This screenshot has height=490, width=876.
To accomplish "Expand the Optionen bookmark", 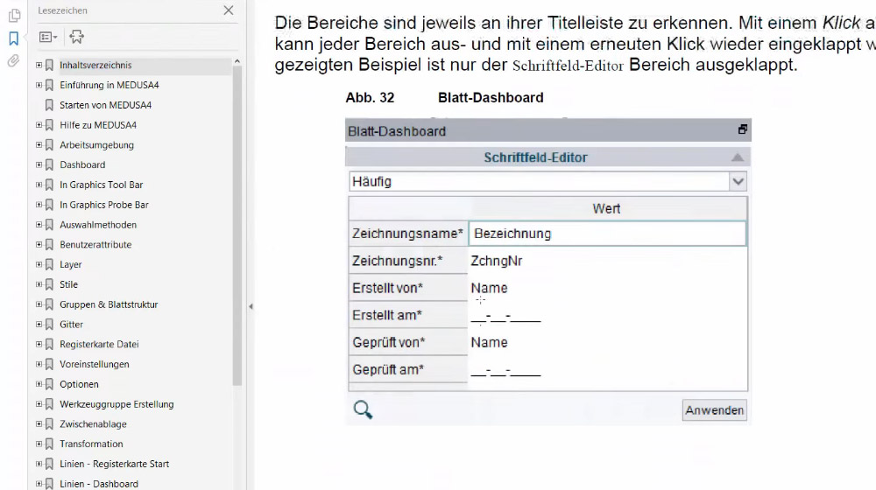I will [39, 384].
